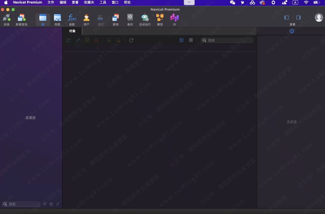The image size is (325, 214).
Task: Open the 收藏夹 (Favorites) menu
Action: (x=89, y=2)
